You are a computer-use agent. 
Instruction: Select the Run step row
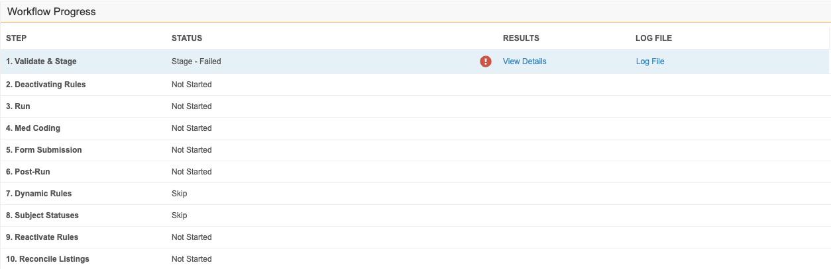click(x=415, y=106)
